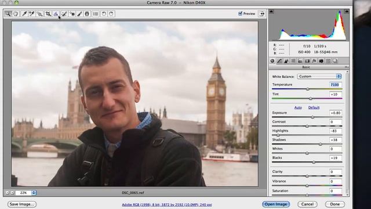
Task: Click the zoom in plus button
Action: pos(12,193)
